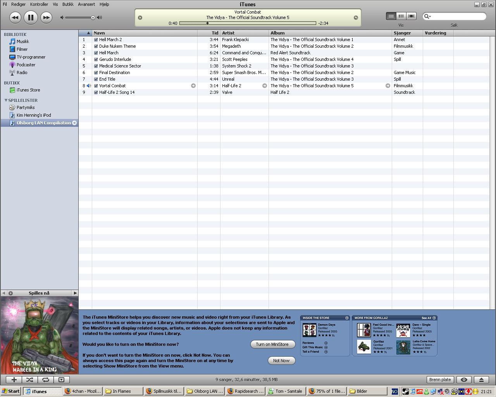Switch to Cover Flow view
The image size is (496, 397).
point(412,16)
